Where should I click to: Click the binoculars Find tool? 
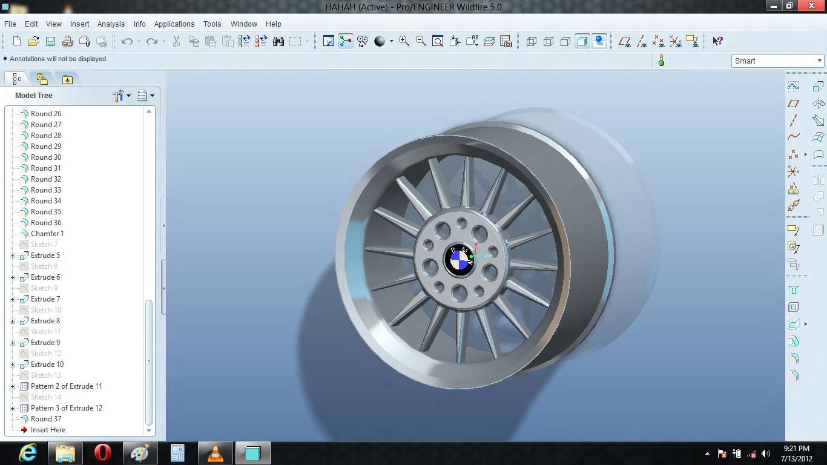pyautogui.click(x=278, y=41)
